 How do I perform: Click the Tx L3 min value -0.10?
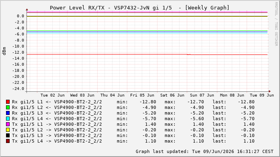[x=149, y=136]
